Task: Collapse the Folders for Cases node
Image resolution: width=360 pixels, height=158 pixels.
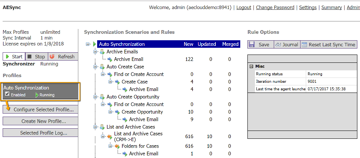Action: [110, 146]
